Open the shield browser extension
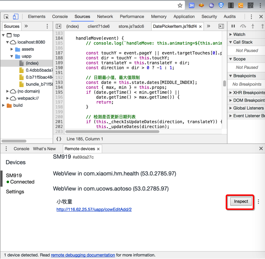Viewport: 265px width, 259px height. pyautogui.click(x=221, y=5)
